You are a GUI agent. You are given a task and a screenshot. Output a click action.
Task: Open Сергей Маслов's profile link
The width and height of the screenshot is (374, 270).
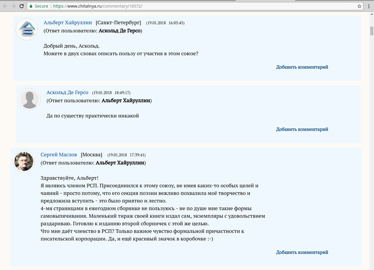pos(59,155)
